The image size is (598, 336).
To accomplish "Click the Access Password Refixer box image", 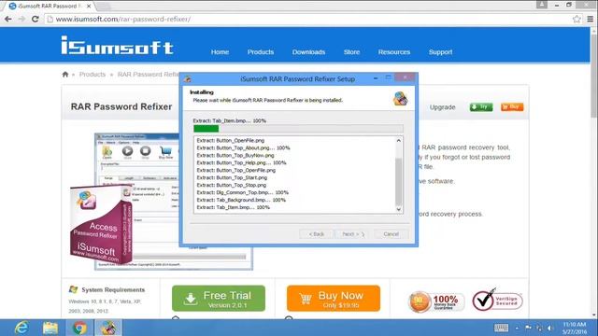I will pos(102,225).
